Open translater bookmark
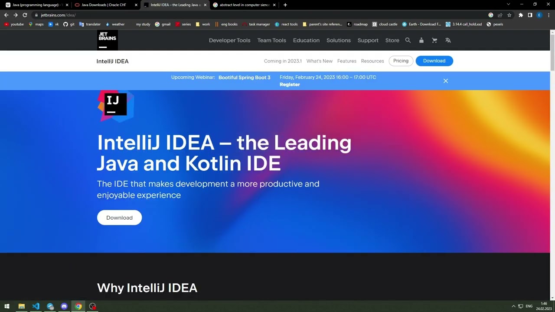Viewport: 555px width, 312px height. [x=90, y=24]
